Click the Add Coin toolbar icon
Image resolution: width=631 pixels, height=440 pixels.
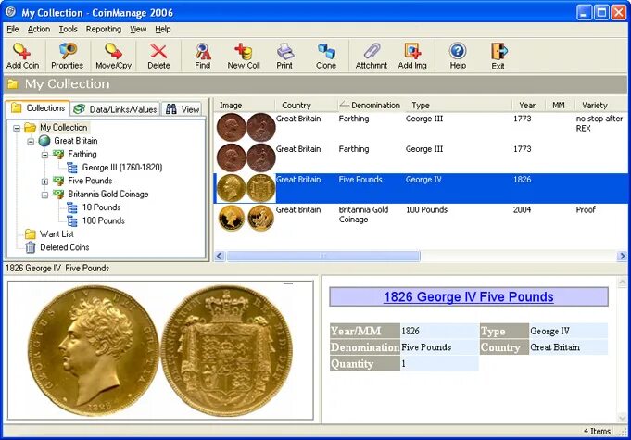coord(21,51)
